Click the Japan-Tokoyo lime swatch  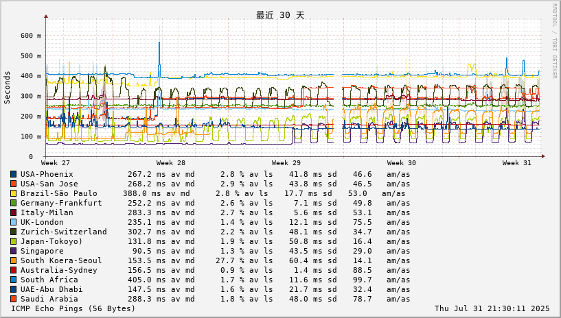13,242
